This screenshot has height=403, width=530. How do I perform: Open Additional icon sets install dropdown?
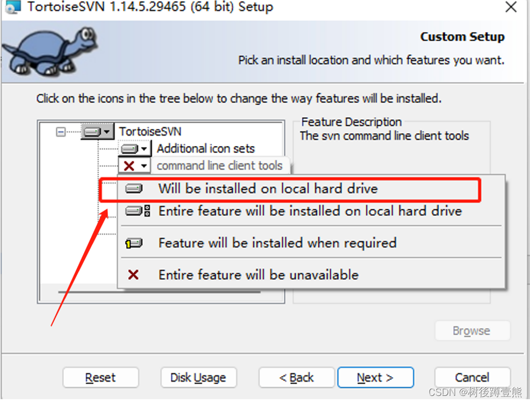(134, 149)
